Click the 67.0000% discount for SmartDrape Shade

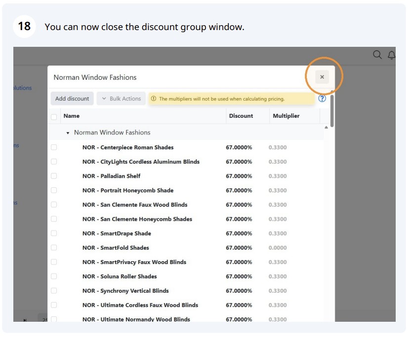tap(239, 234)
